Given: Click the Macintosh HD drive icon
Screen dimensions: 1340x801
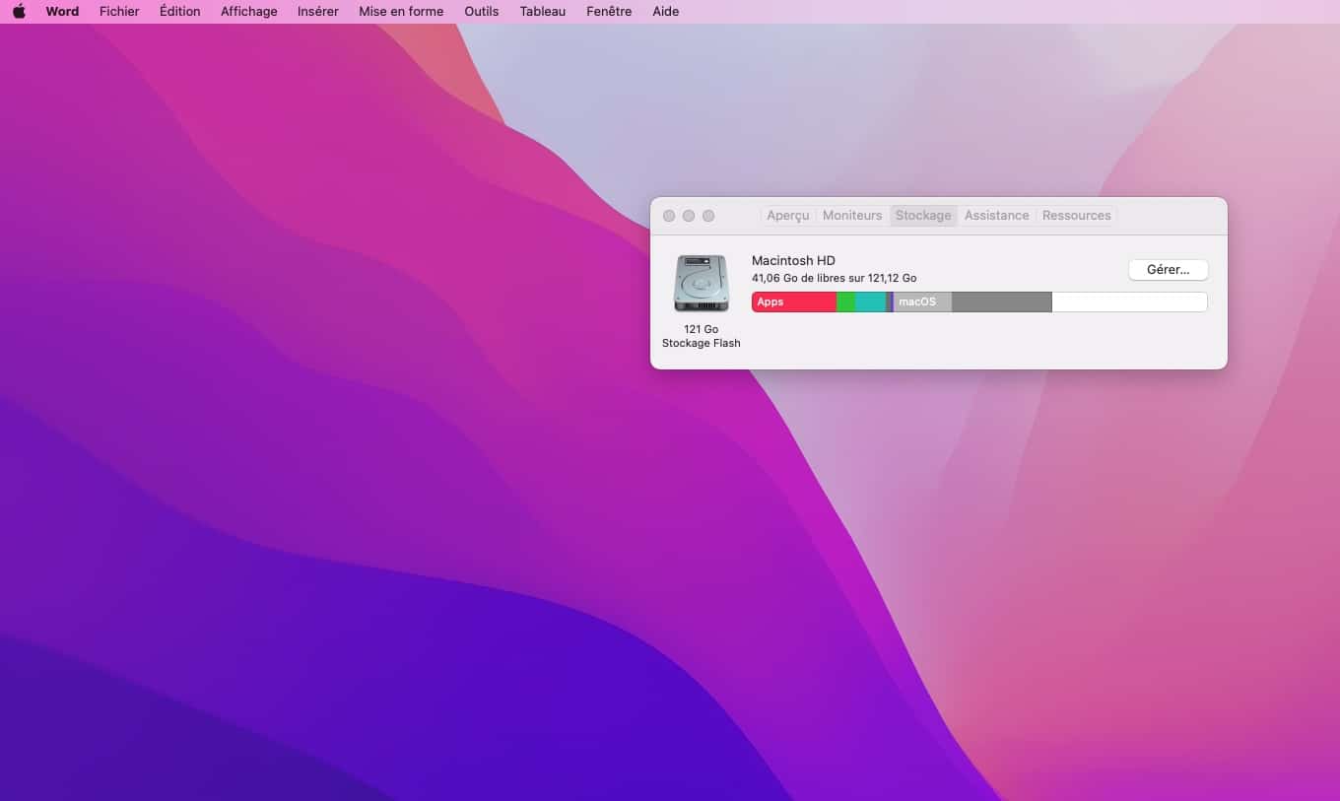Looking at the screenshot, I should click(x=701, y=284).
